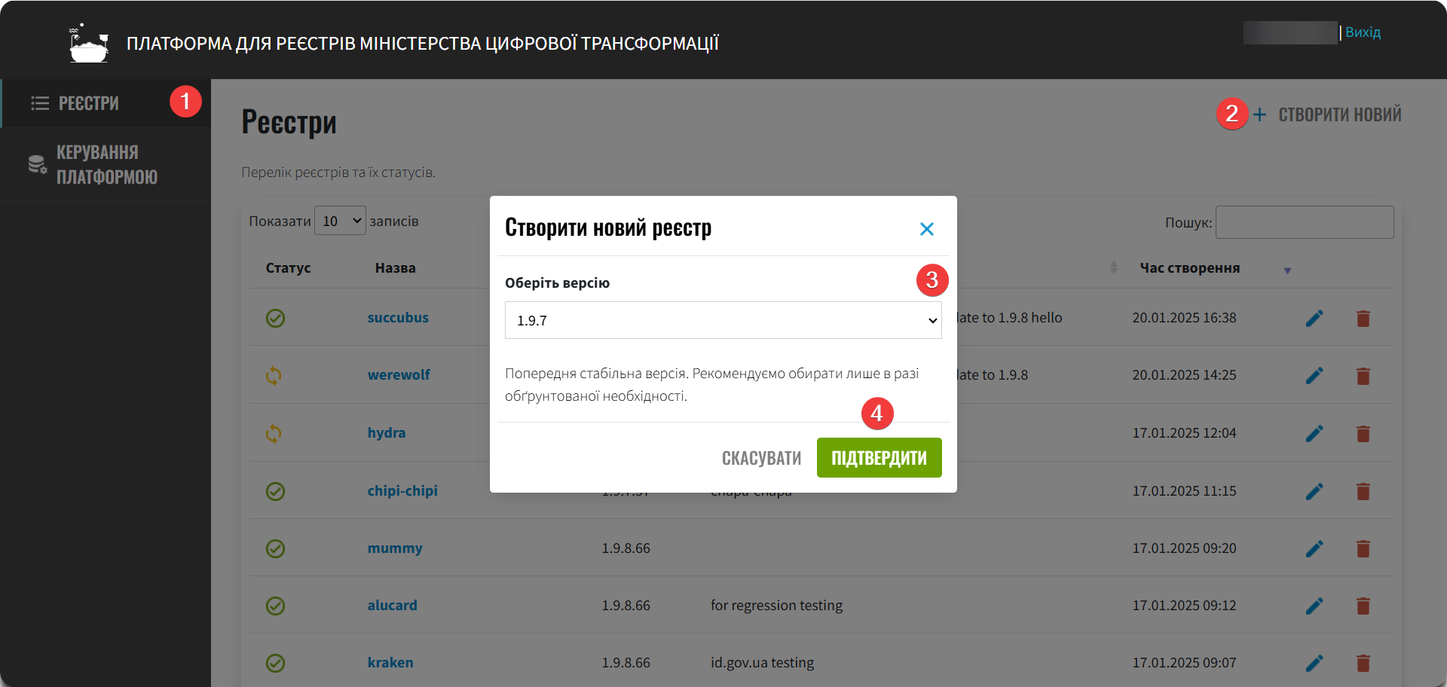
Task: Click the alucard green check status icon
Action: pos(275,606)
